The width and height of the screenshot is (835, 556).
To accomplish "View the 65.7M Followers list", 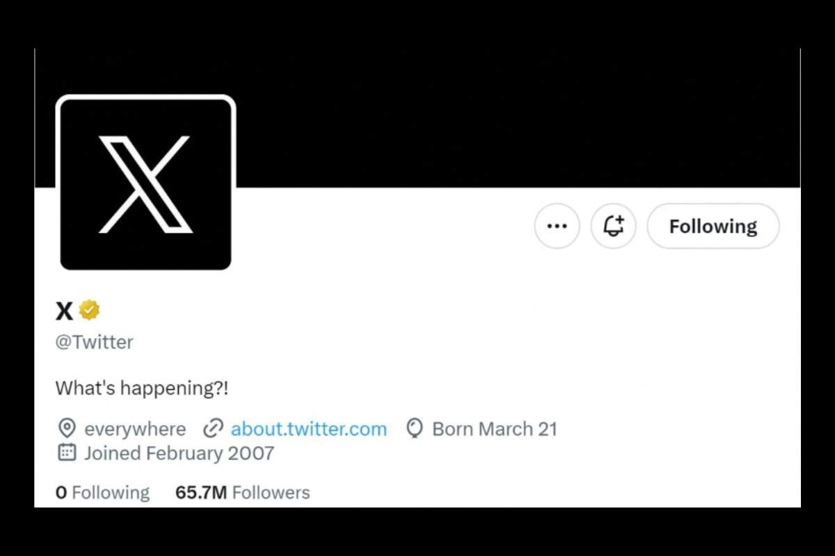I will click(x=242, y=493).
